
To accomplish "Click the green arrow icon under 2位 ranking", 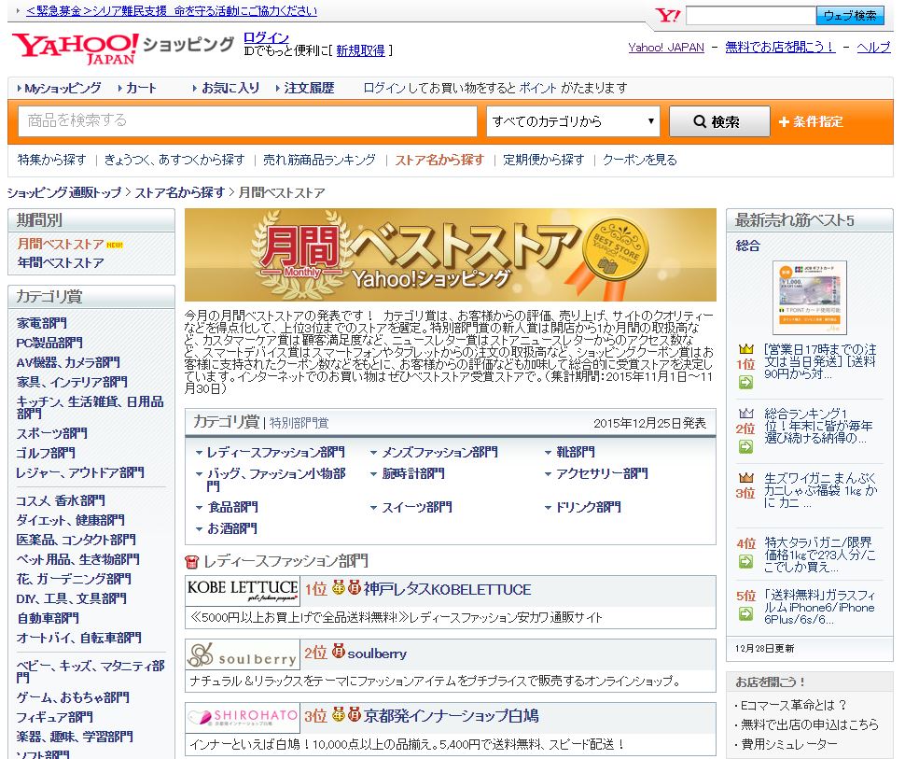I will coord(745,446).
